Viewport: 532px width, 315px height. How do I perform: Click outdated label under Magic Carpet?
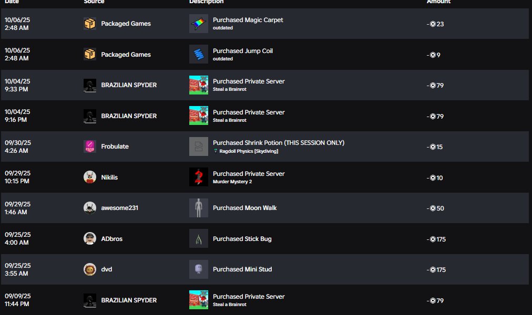223,28
